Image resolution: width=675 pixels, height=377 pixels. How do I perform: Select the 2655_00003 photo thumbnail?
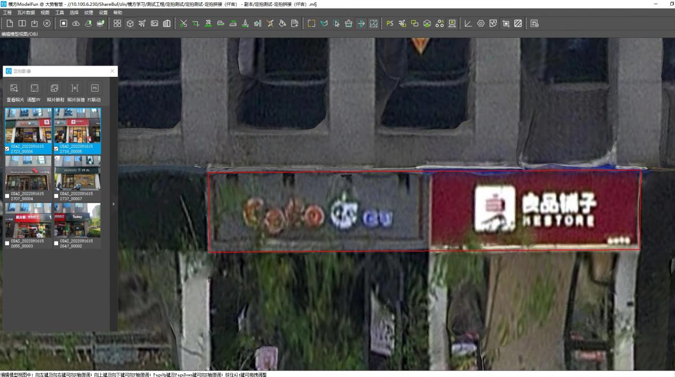click(28, 220)
